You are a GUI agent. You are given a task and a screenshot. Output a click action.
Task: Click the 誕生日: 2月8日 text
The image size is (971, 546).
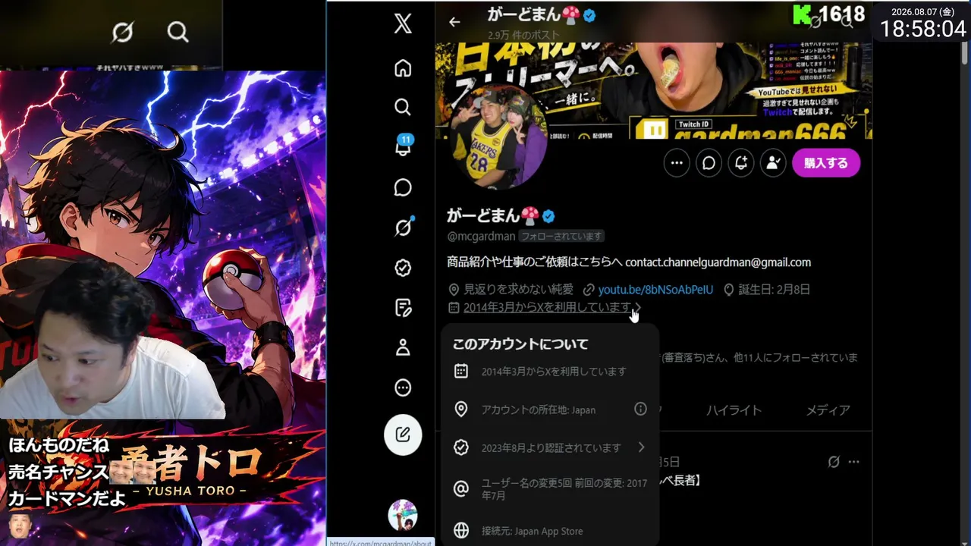click(773, 290)
